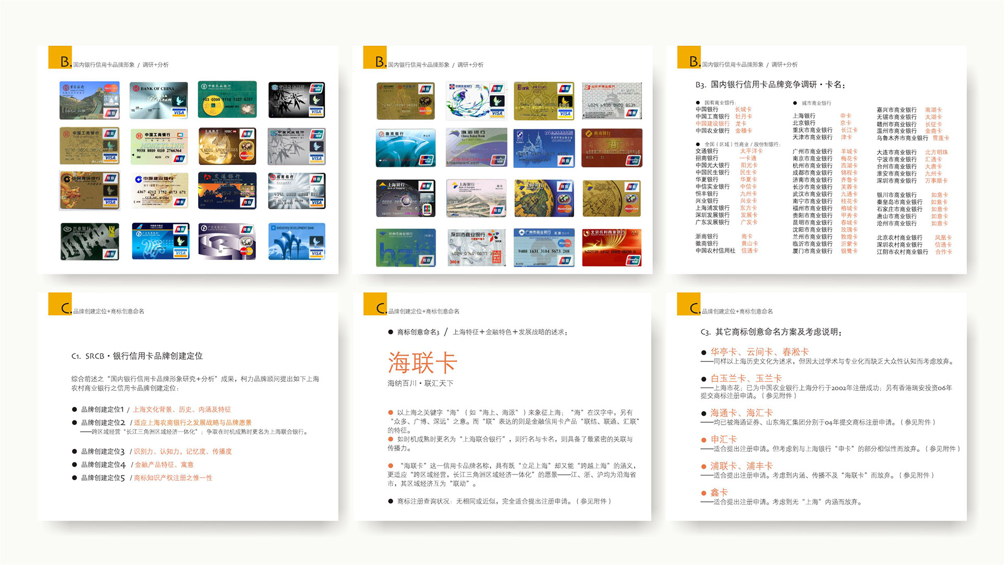Select the blue Bank of Shanghai globe MasterCard
1004x565 pixels.
(544, 198)
